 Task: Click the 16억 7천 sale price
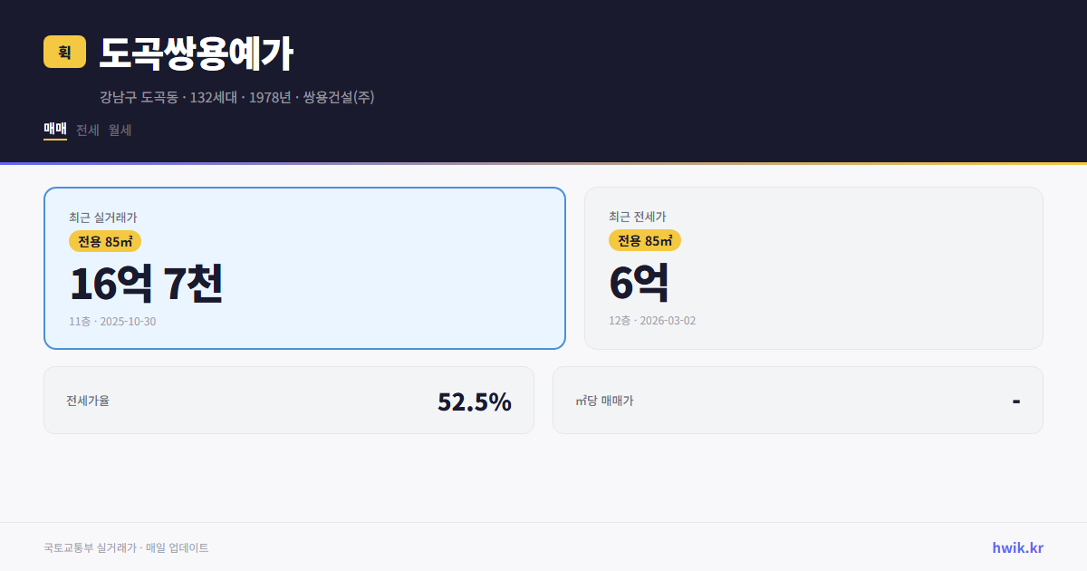click(x=147, y=283)
